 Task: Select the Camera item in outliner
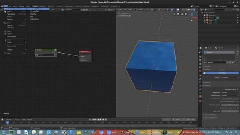(x=211, y=18)
